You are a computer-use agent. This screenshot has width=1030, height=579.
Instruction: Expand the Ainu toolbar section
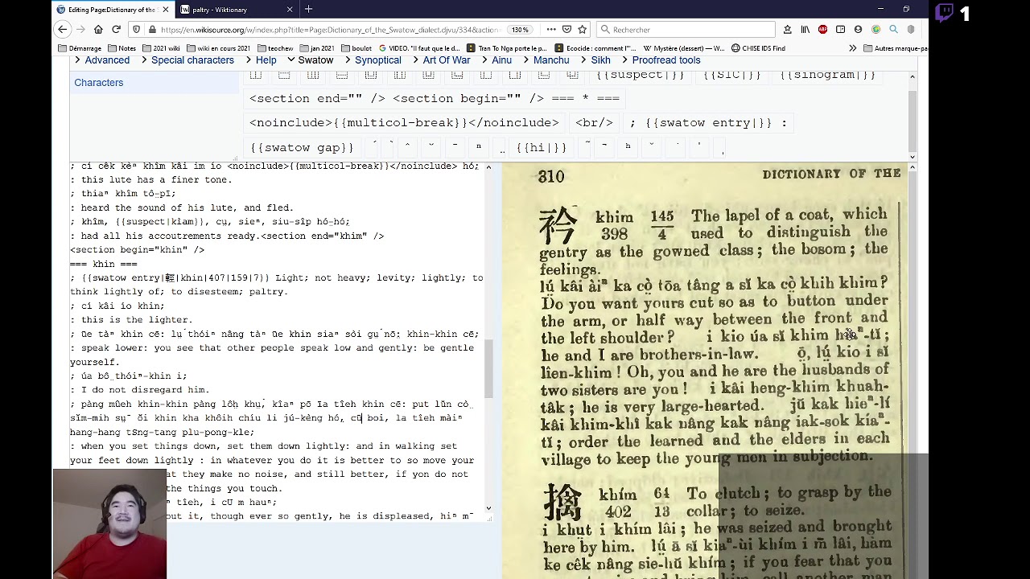coord(496,60)
